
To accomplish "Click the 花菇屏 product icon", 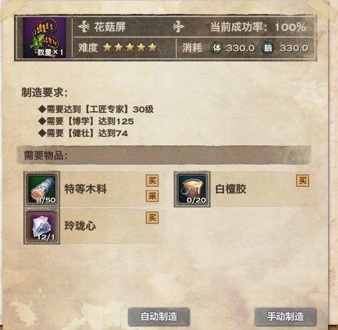I will 44,38.
